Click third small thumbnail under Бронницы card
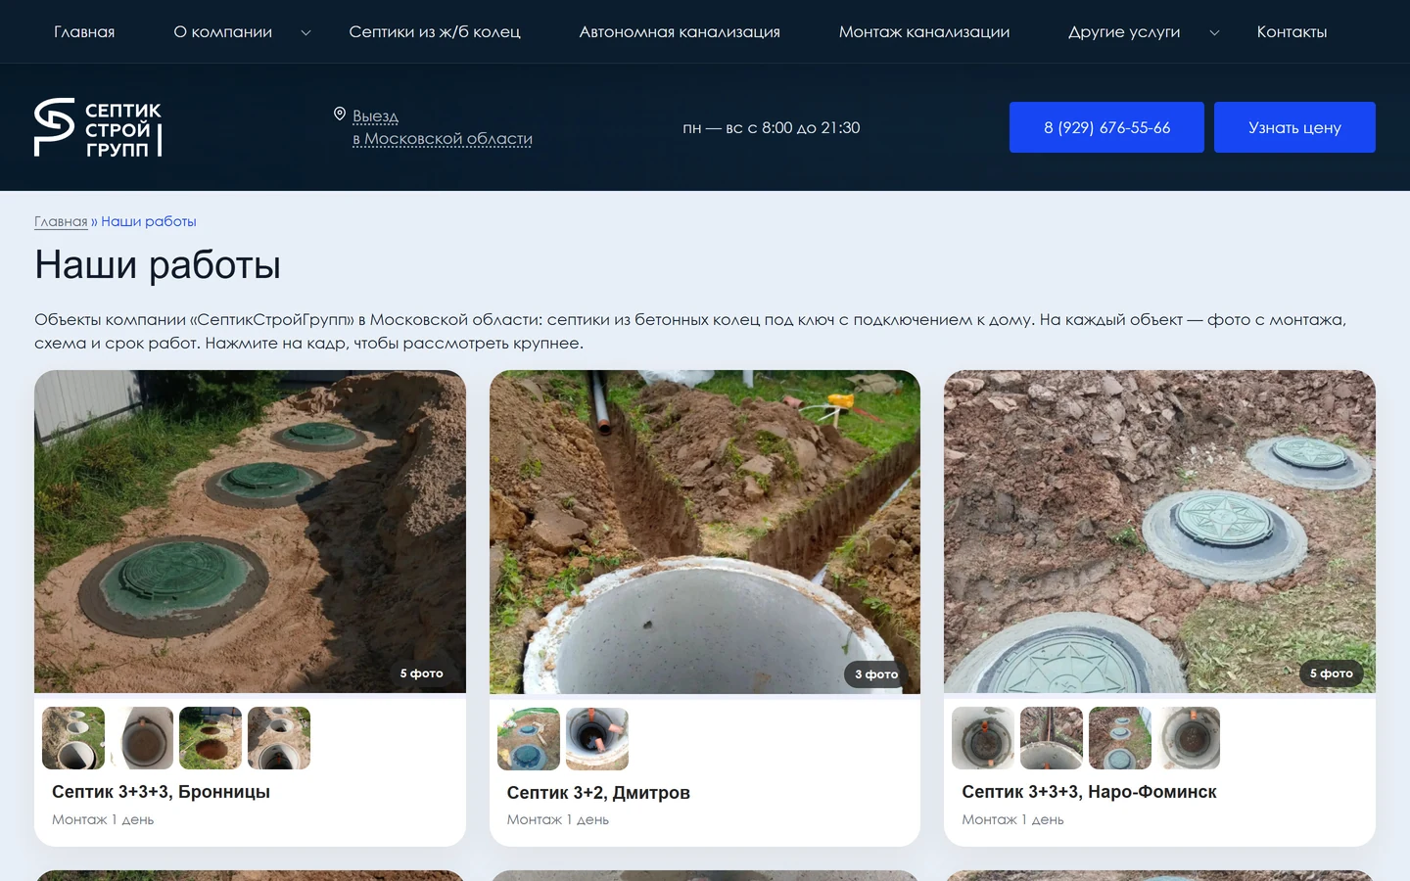Screen dimensions: 1410x881 pyautogui.click(x=211, y=738)
